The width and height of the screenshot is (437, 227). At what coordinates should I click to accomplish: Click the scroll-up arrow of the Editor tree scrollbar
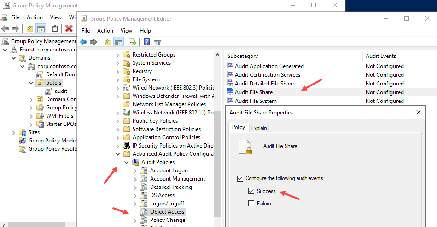tap(218, 55)
